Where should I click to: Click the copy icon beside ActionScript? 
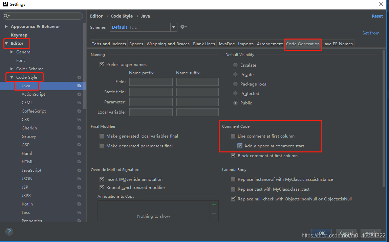(79, 94)
